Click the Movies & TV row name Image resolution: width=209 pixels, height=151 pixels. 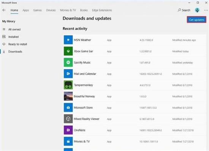pyautogui.click(x=82, y=141)
